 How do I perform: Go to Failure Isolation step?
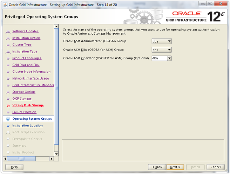pyautogui.click(x=24, y=112)
